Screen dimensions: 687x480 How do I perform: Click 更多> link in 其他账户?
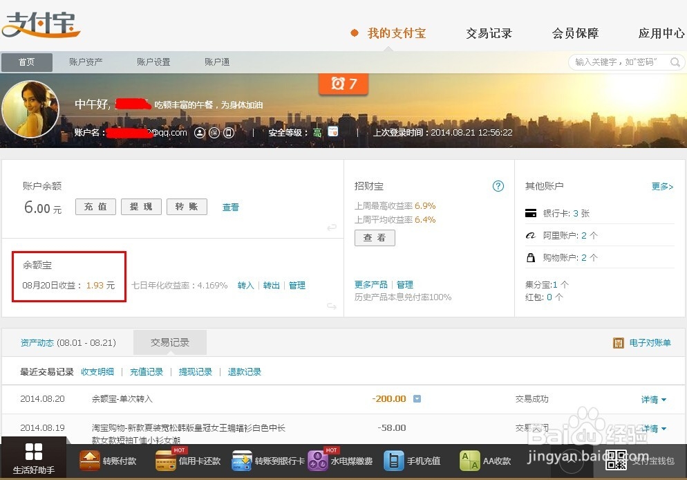pyautogui.click(x=662, y=187)
